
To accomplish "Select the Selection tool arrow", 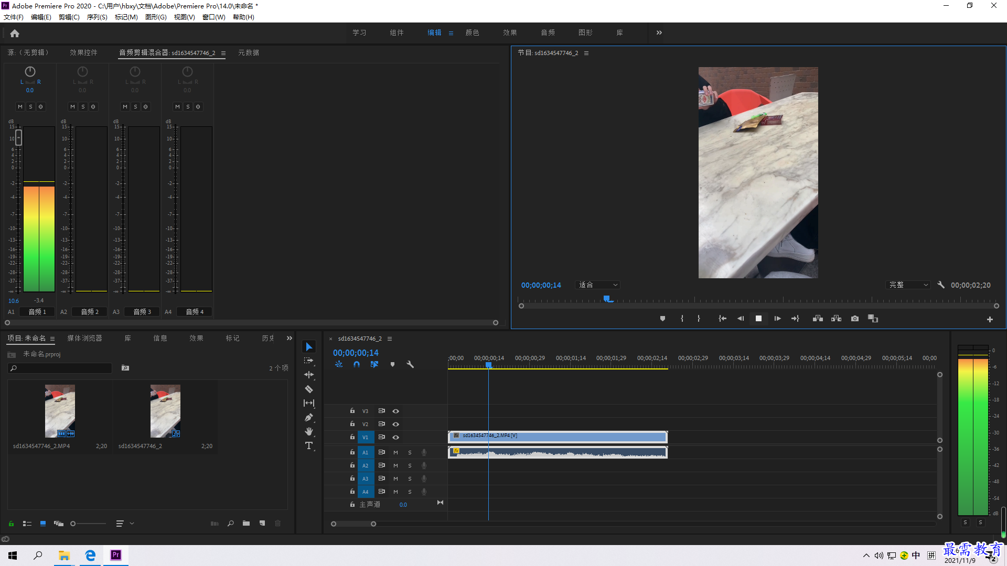I will coord(309,347).
